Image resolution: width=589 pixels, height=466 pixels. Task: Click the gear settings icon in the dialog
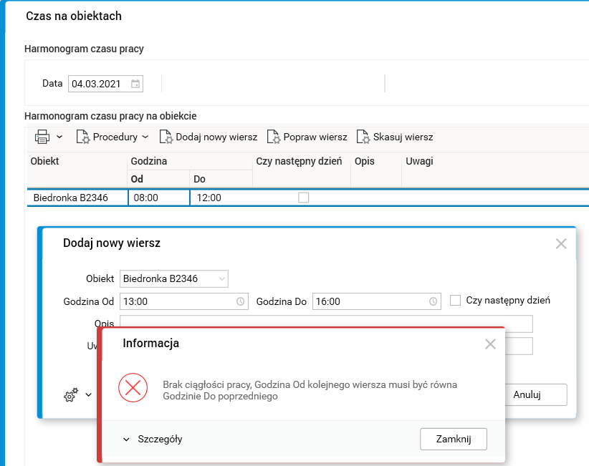[71, 394]
